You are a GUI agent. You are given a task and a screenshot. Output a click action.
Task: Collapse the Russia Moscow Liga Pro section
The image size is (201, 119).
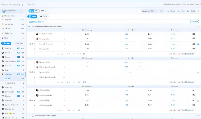tap(29, 26)
